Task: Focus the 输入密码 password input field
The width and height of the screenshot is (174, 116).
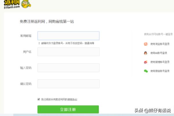Action: click(x=68, y=68)
